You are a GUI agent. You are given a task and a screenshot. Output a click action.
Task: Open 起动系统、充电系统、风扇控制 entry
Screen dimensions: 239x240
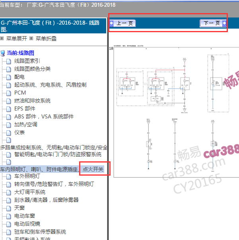click(x=50, y=85)
